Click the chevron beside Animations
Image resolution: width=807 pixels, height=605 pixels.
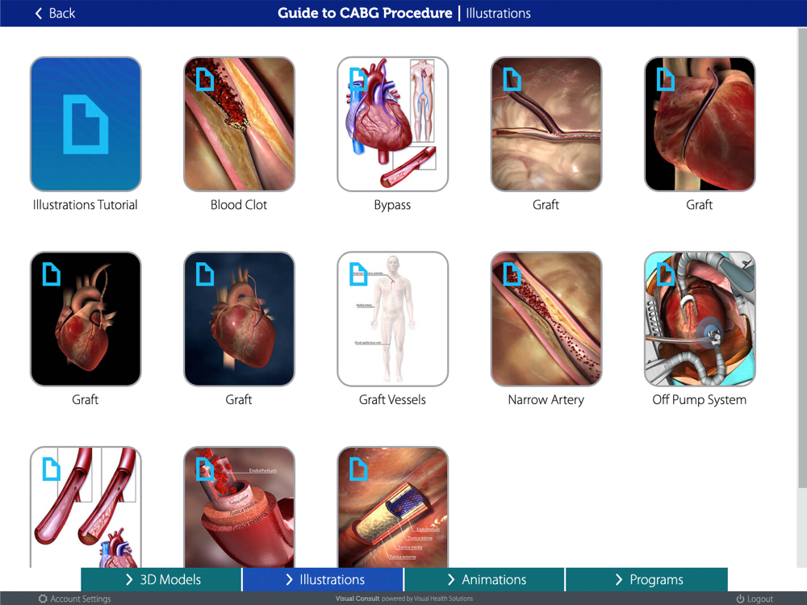click(451, 579)
